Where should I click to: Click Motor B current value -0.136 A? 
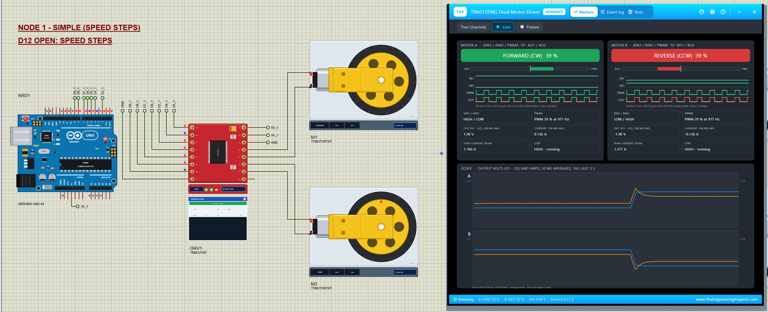pos(716,131)
